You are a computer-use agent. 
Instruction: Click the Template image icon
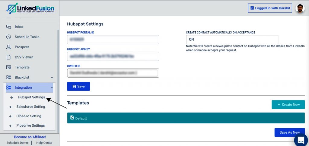click(x=8, y=67)
